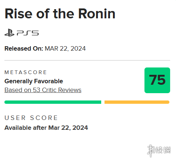Click the PS5 wordmark logo

tap(28, 33)
